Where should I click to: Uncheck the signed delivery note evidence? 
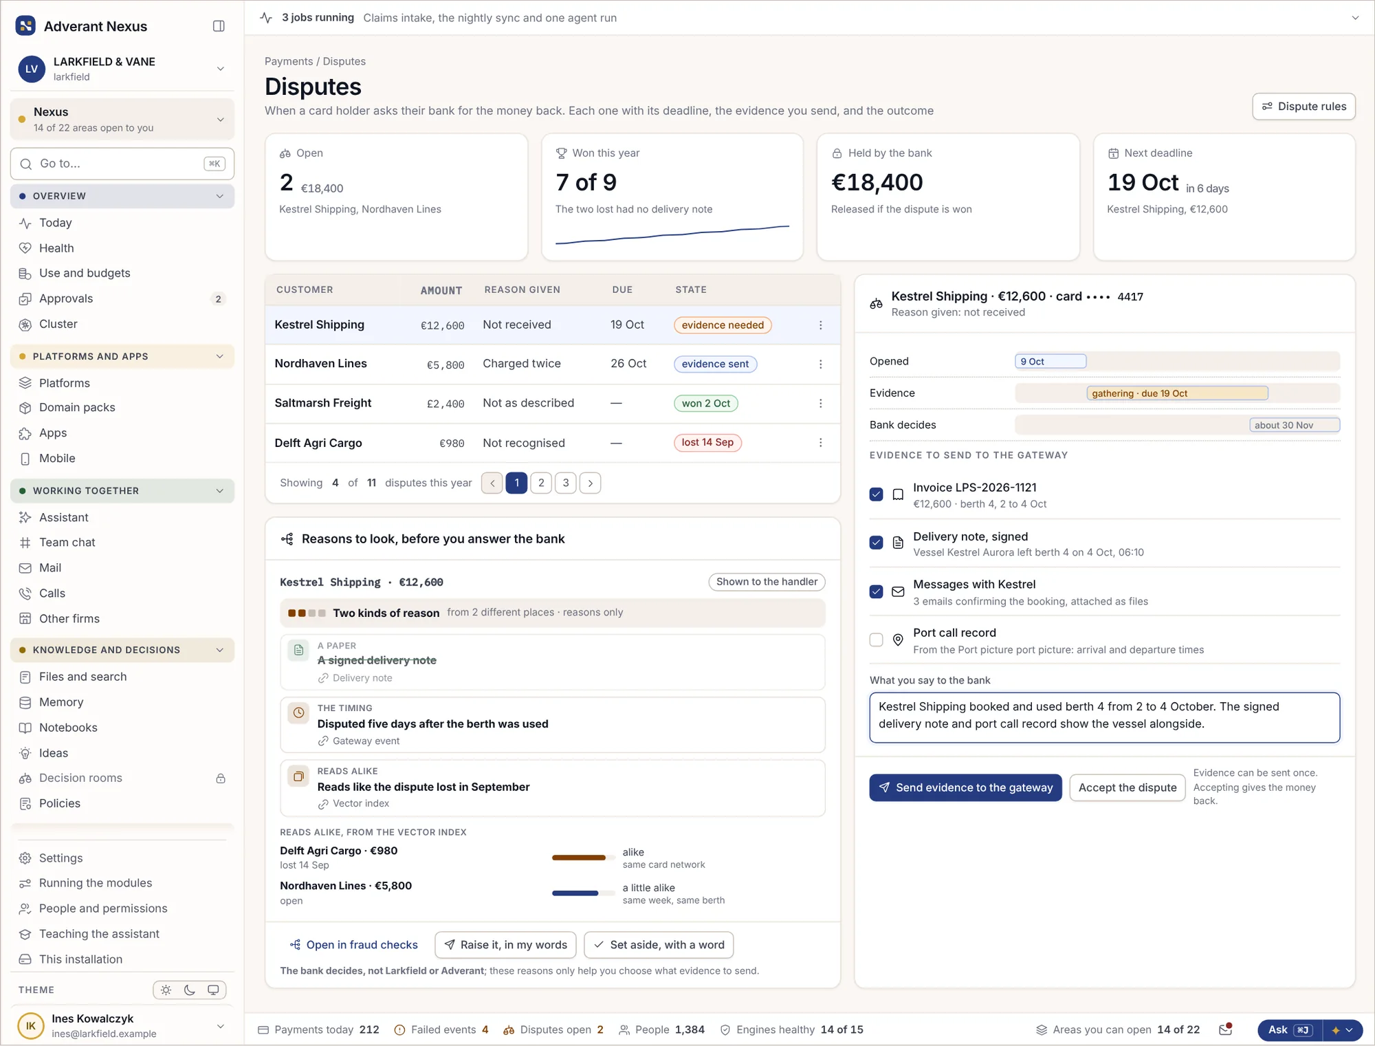tap(876, 543)
